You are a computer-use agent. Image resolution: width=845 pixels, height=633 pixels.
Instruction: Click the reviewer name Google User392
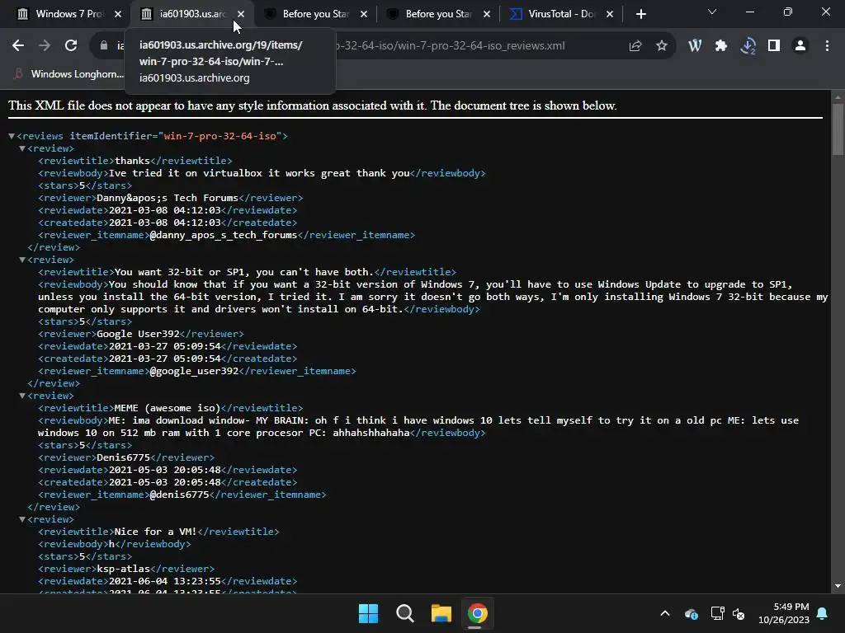[138, 335]
